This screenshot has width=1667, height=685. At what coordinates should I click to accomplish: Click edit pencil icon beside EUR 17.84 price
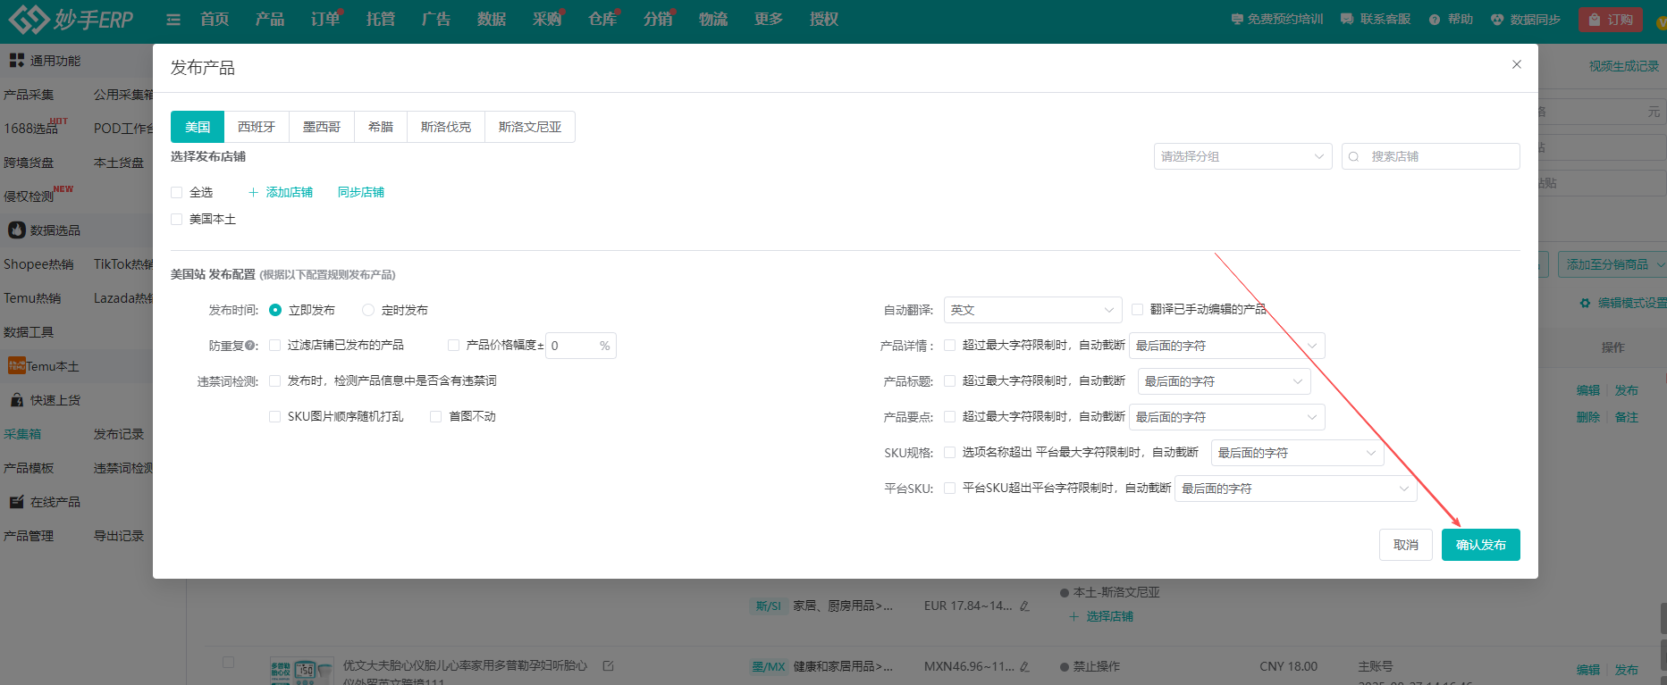(1024, 606)
